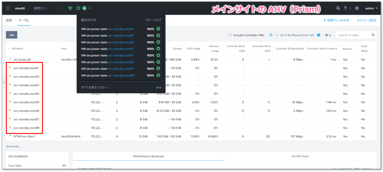383x172 pixels.
Task: Select the テーブル tab
Action: [24, 20]
